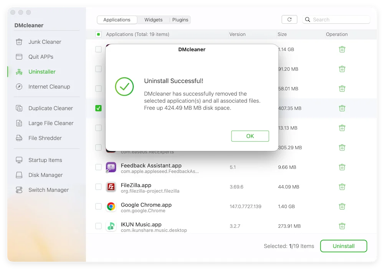Click the Size column header
This screenshot has width=384, height=269.
(x=282, y=34)
